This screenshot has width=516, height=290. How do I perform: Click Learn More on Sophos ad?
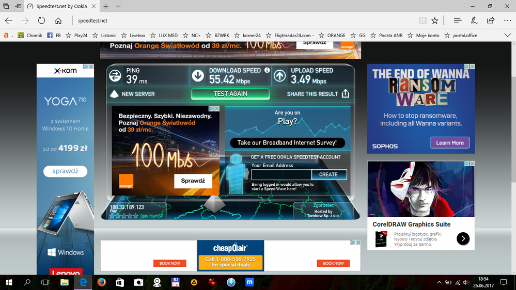point(450,143)
